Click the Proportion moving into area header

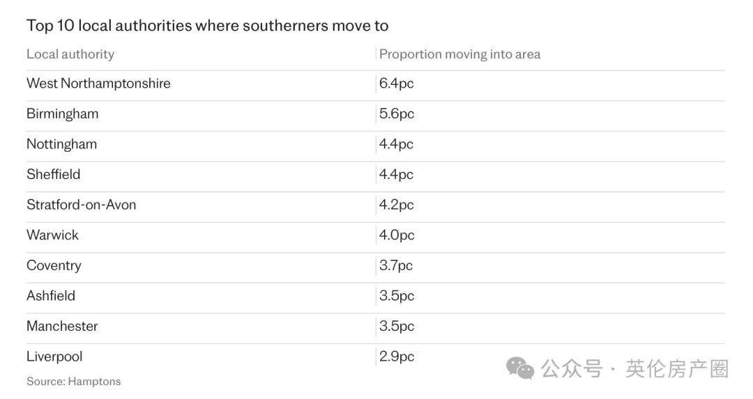tap(459, 54)
